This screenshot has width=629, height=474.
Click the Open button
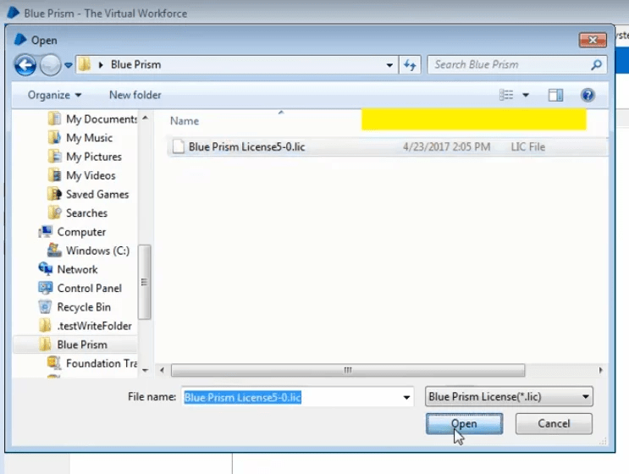coord(464,424)
